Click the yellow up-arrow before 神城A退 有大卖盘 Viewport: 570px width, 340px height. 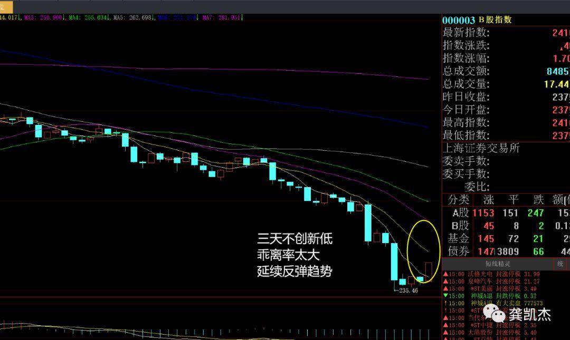[x=446, y=303]
